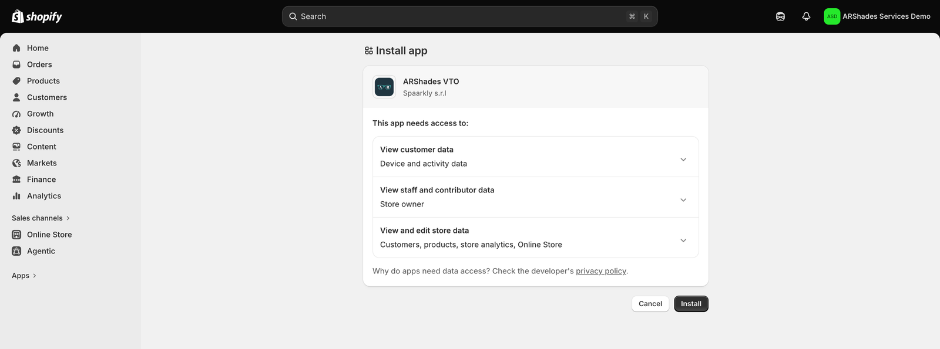This screenshot has width=940, height=349.
Task: Expand View customer data permission chevron
Action: coord(683,160)
